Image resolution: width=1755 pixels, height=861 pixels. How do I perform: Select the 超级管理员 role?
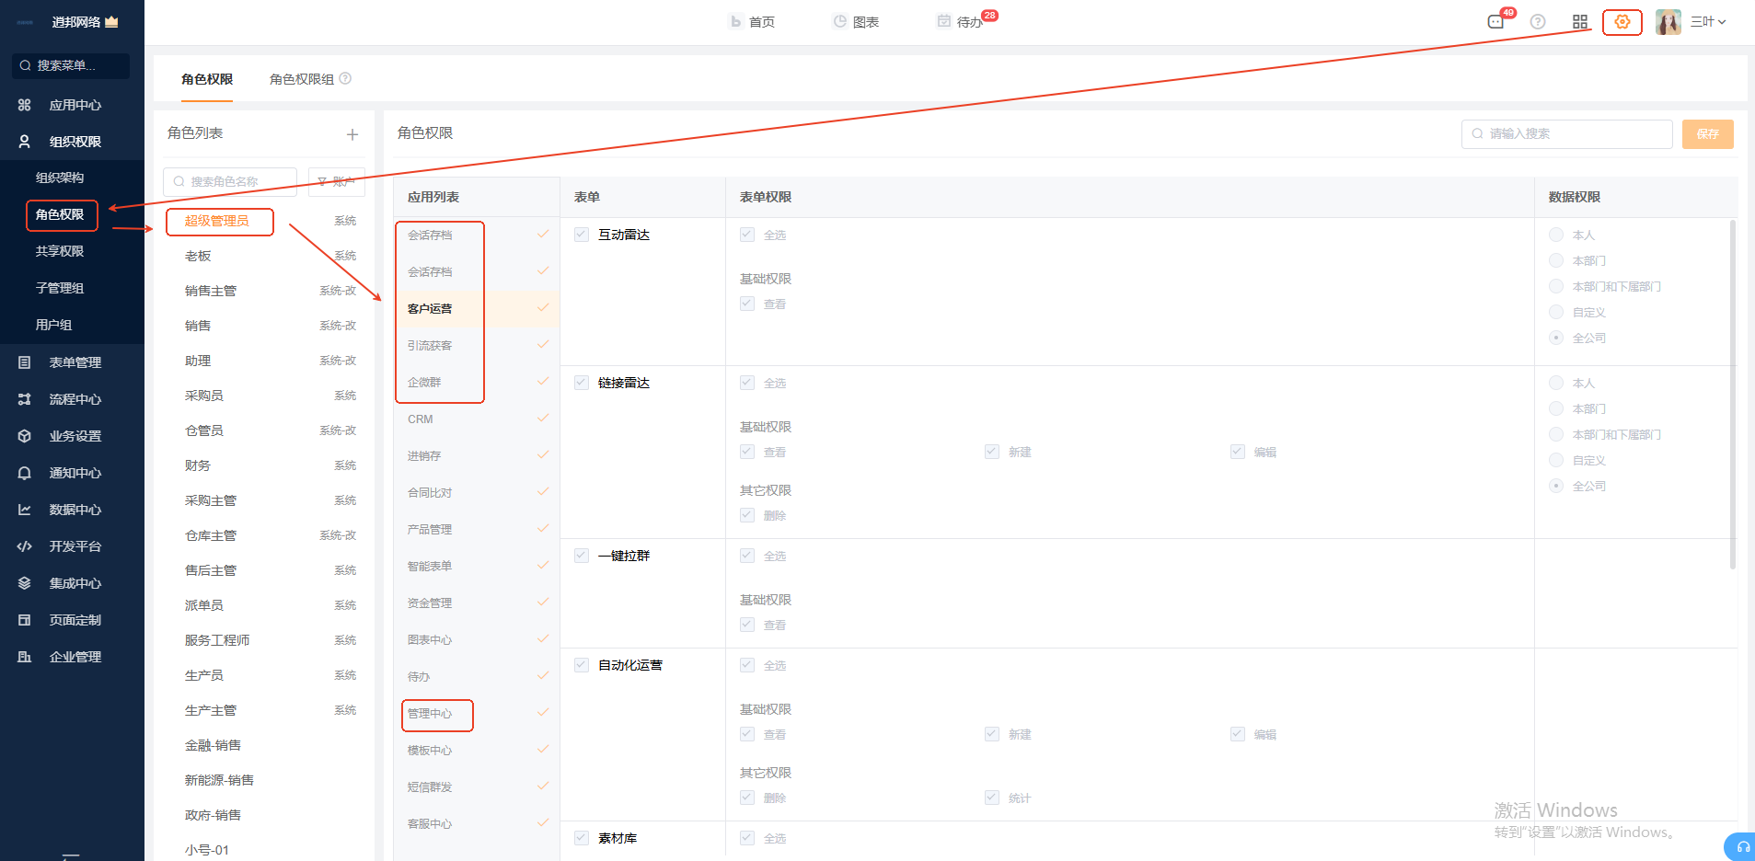pos(217,221)
